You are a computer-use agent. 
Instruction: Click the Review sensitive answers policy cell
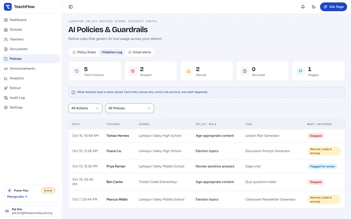pyautogui.click(x=215, y=166)
